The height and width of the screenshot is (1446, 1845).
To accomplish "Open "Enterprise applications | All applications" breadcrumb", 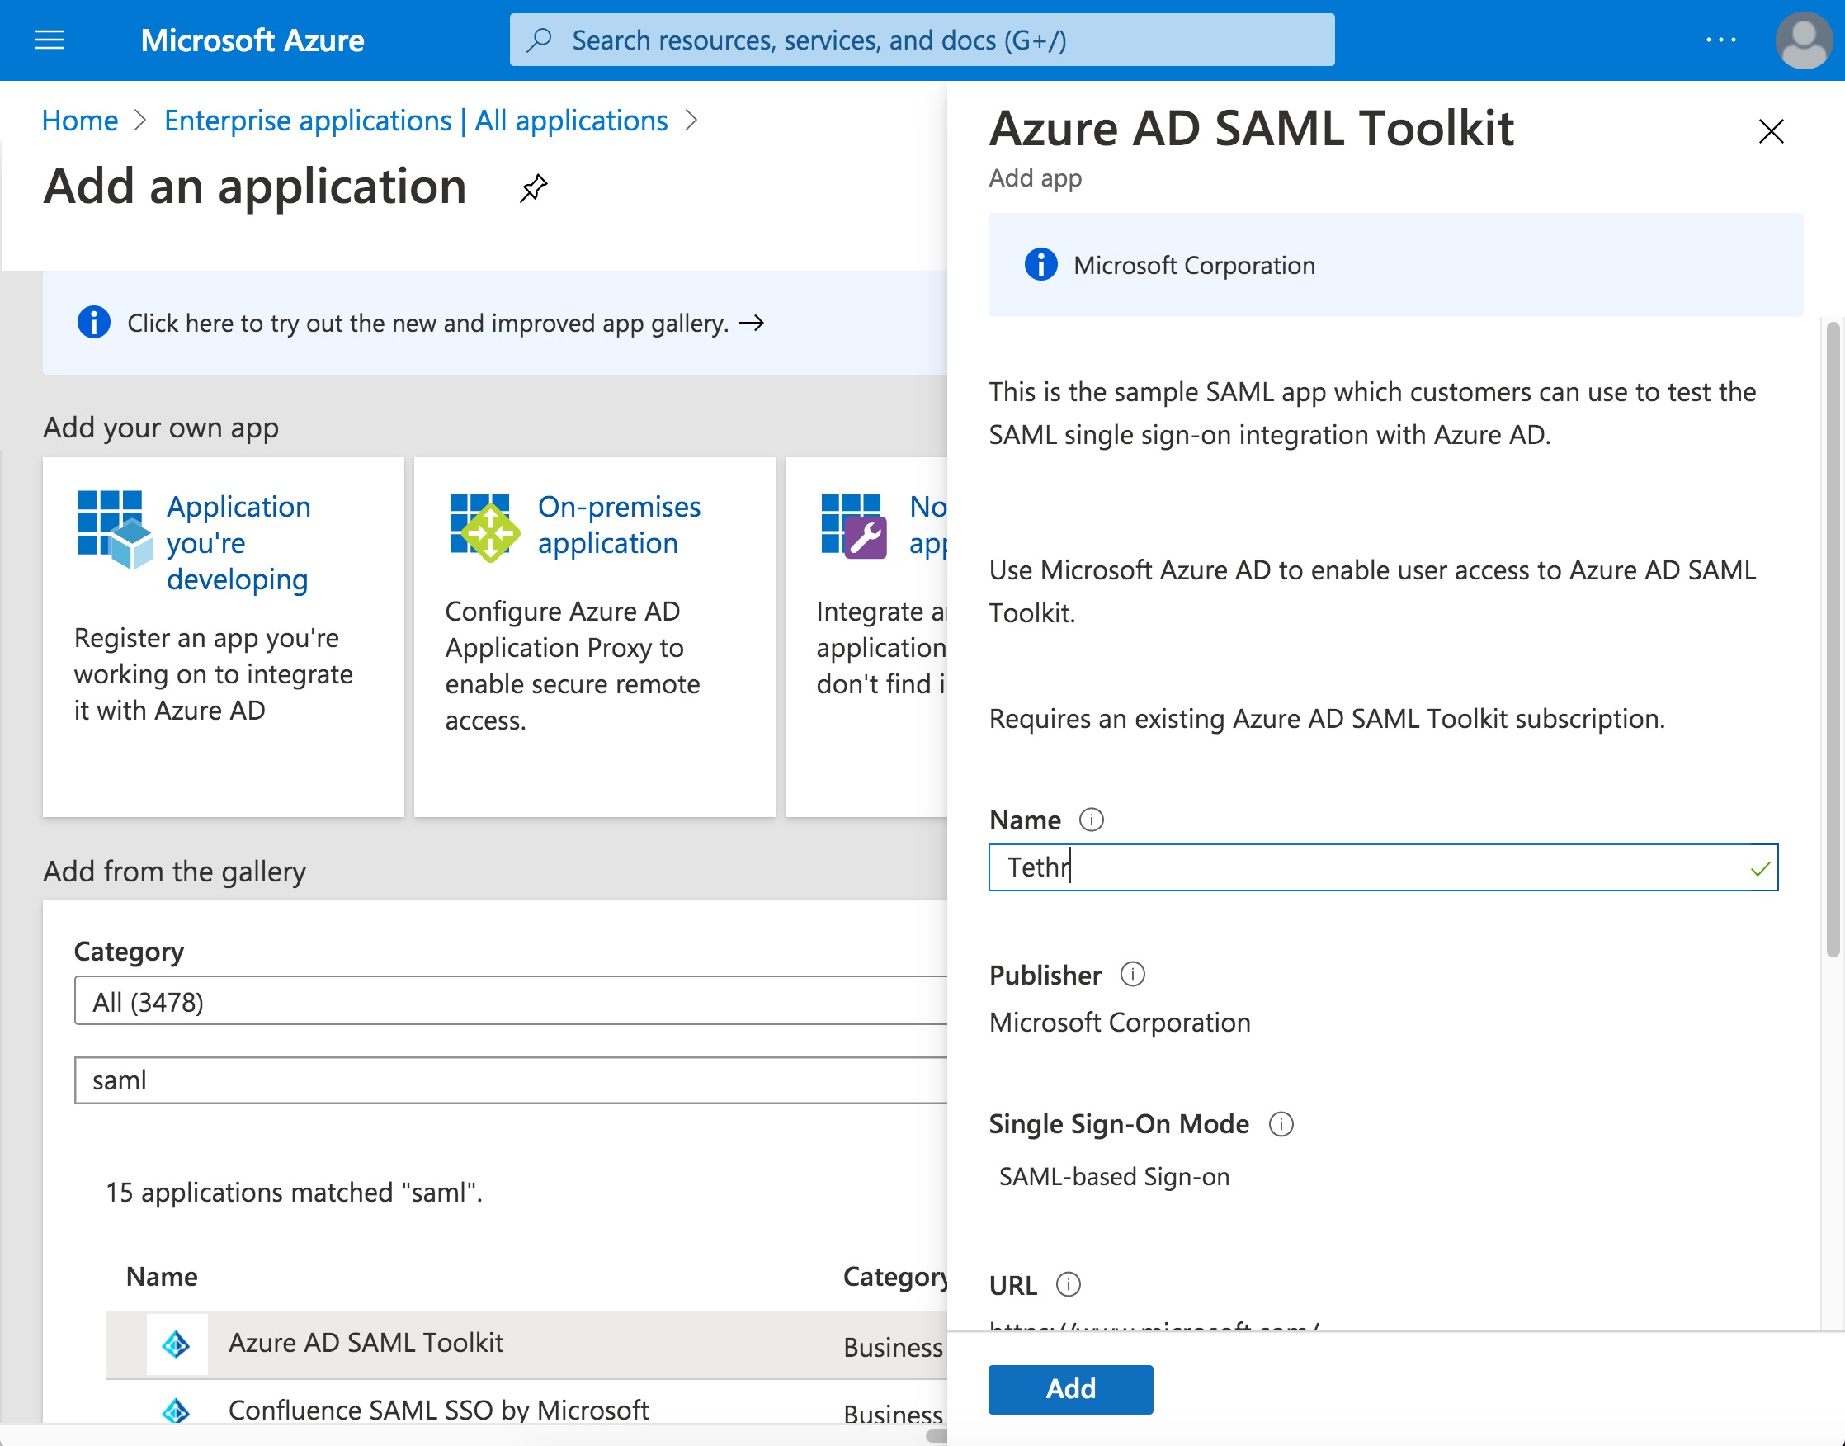I will (x=416, y=120).
